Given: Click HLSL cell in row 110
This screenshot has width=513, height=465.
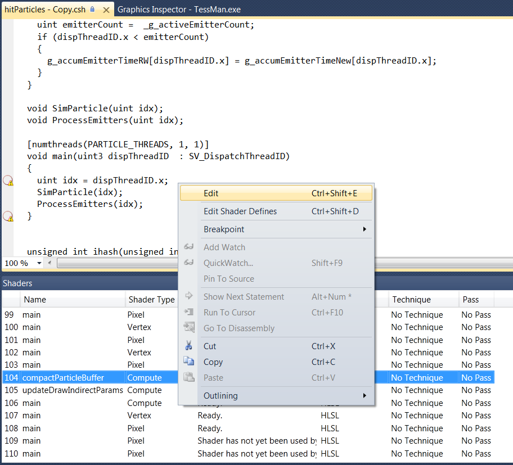Looking at the screenshot, I should coord(330,454).
